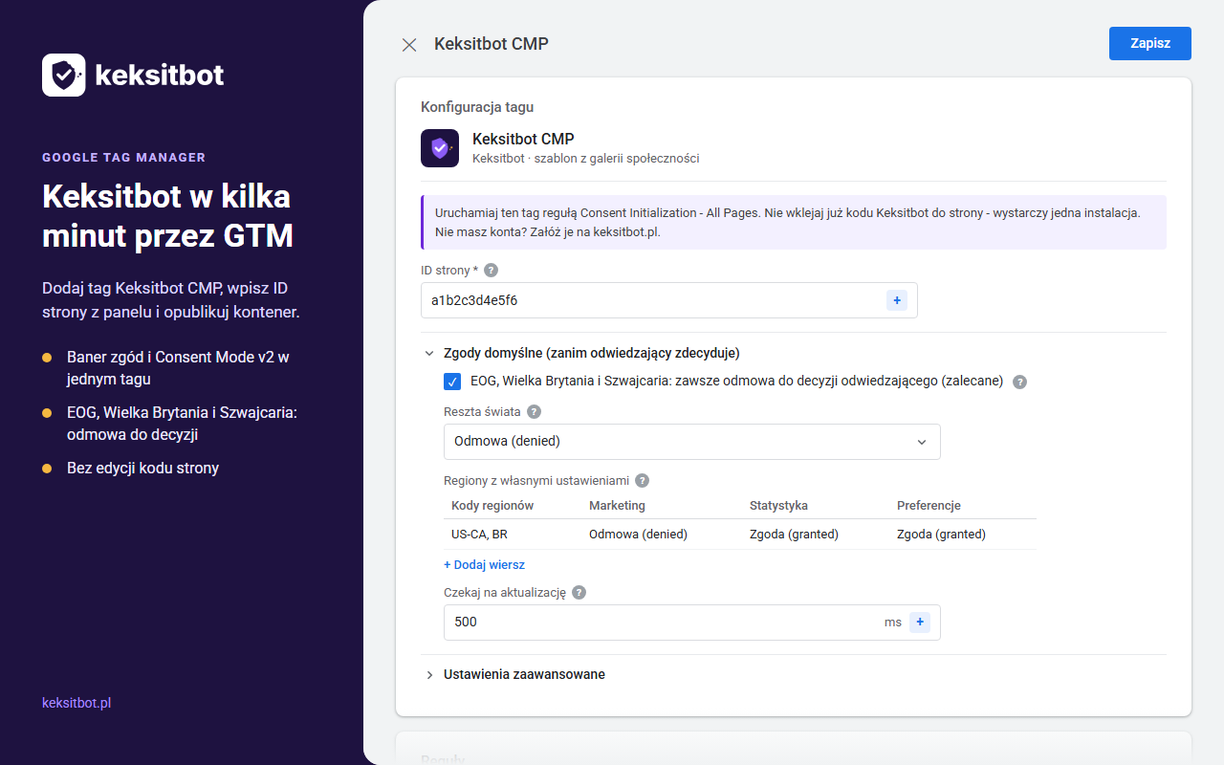The width and height of the screenshot is (1224, 765).
Task: Open help icon after EOG checkbox label
Action: point(1020,382)
